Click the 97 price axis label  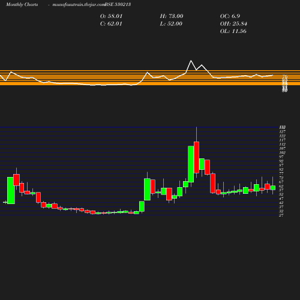(281, 157)
